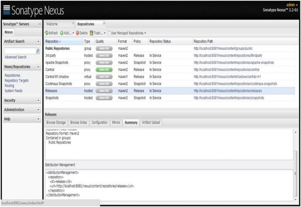Open the Add repository dropdown
The image size is (301, 207).
pos(67,33)
